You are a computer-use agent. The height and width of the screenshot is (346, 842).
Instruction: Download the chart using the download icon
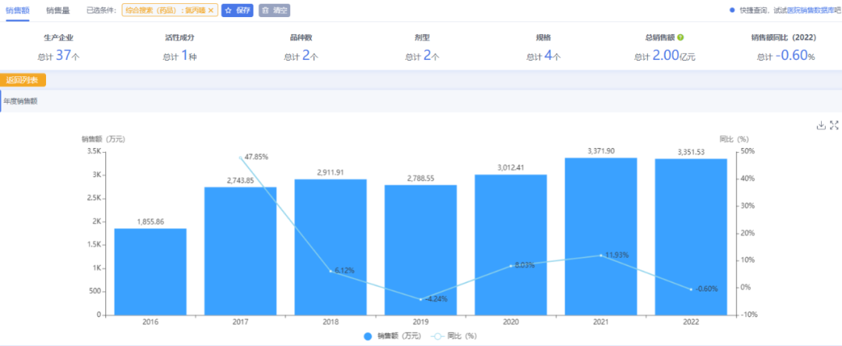coord(821,125)
